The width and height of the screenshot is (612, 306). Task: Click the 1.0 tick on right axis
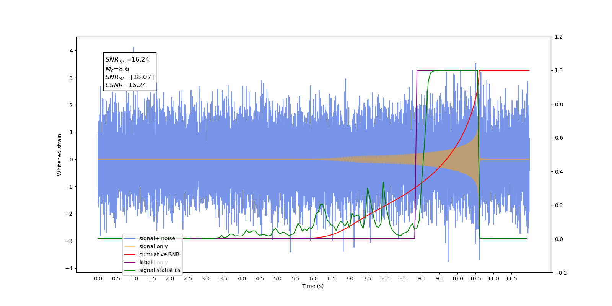558,71
